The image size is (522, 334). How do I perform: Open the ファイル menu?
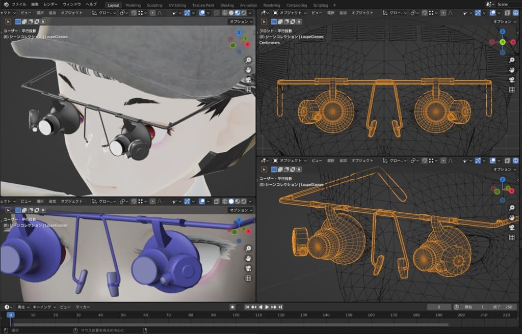click(19, 4)
